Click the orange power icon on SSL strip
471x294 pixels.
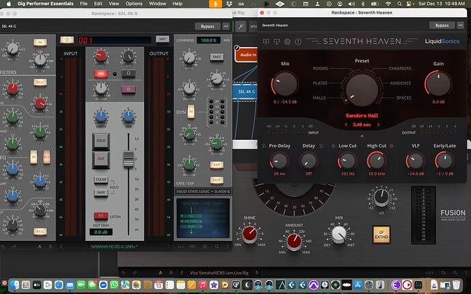(x=67, y=40)
